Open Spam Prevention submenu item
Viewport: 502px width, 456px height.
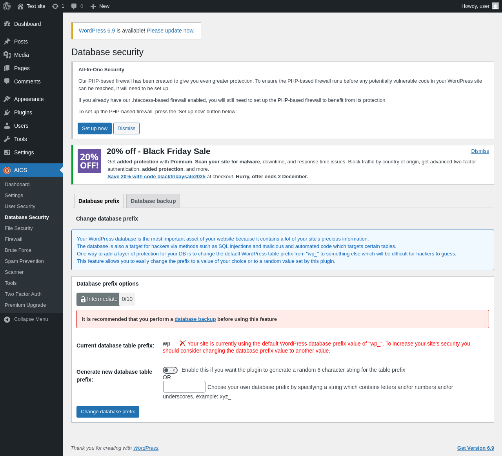(24, 261)
